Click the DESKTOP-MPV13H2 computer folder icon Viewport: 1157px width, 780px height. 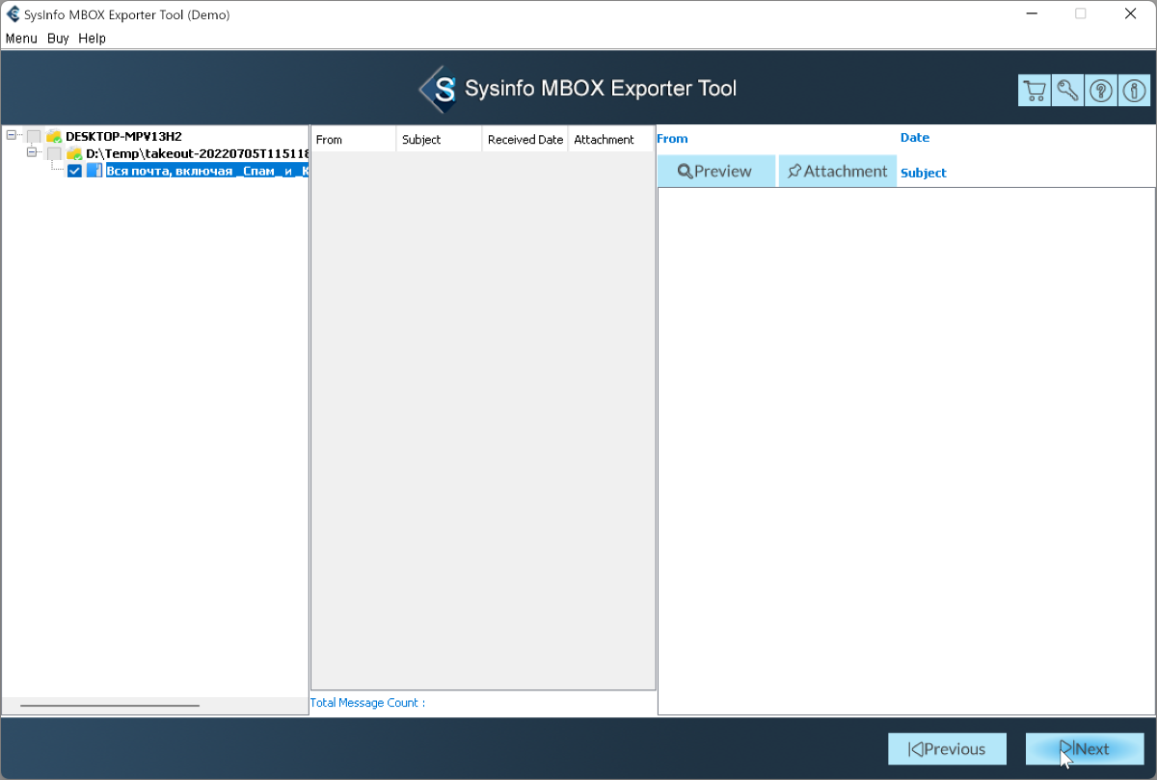(54, 137)
